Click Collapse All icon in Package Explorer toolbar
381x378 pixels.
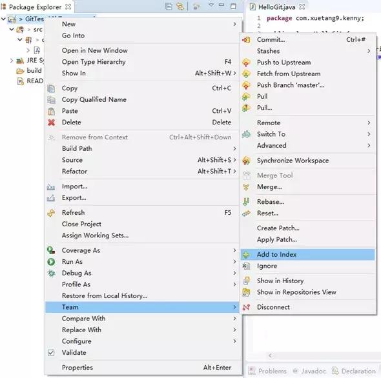(x=169, y=6)
